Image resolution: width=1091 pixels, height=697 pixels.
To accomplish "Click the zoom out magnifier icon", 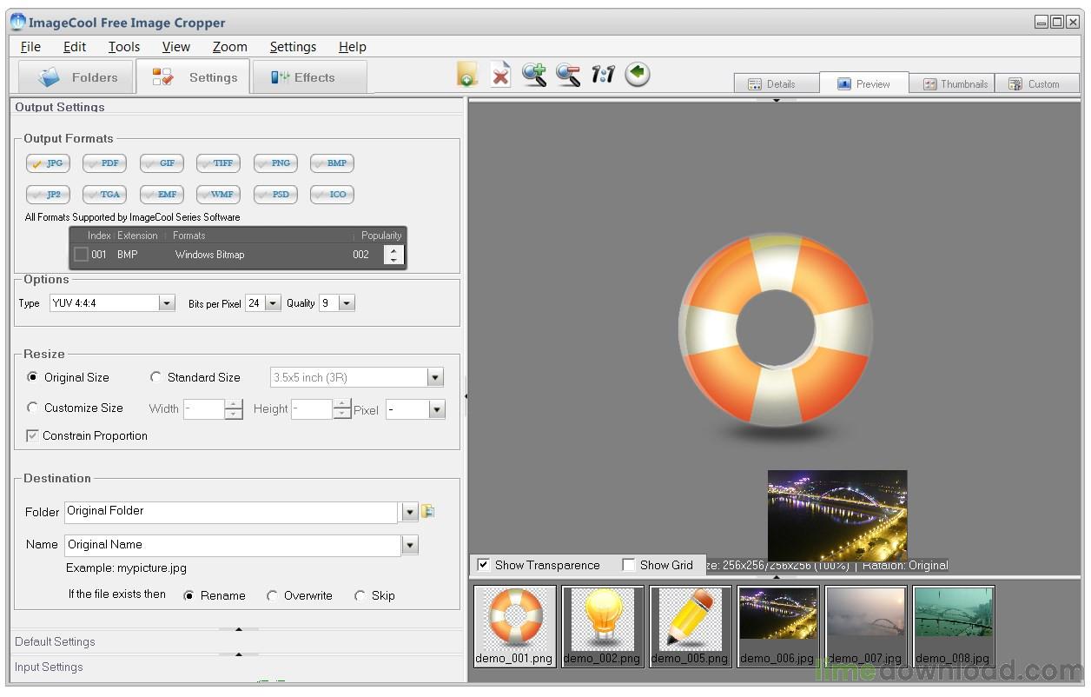I will click(x=568, y=75).
